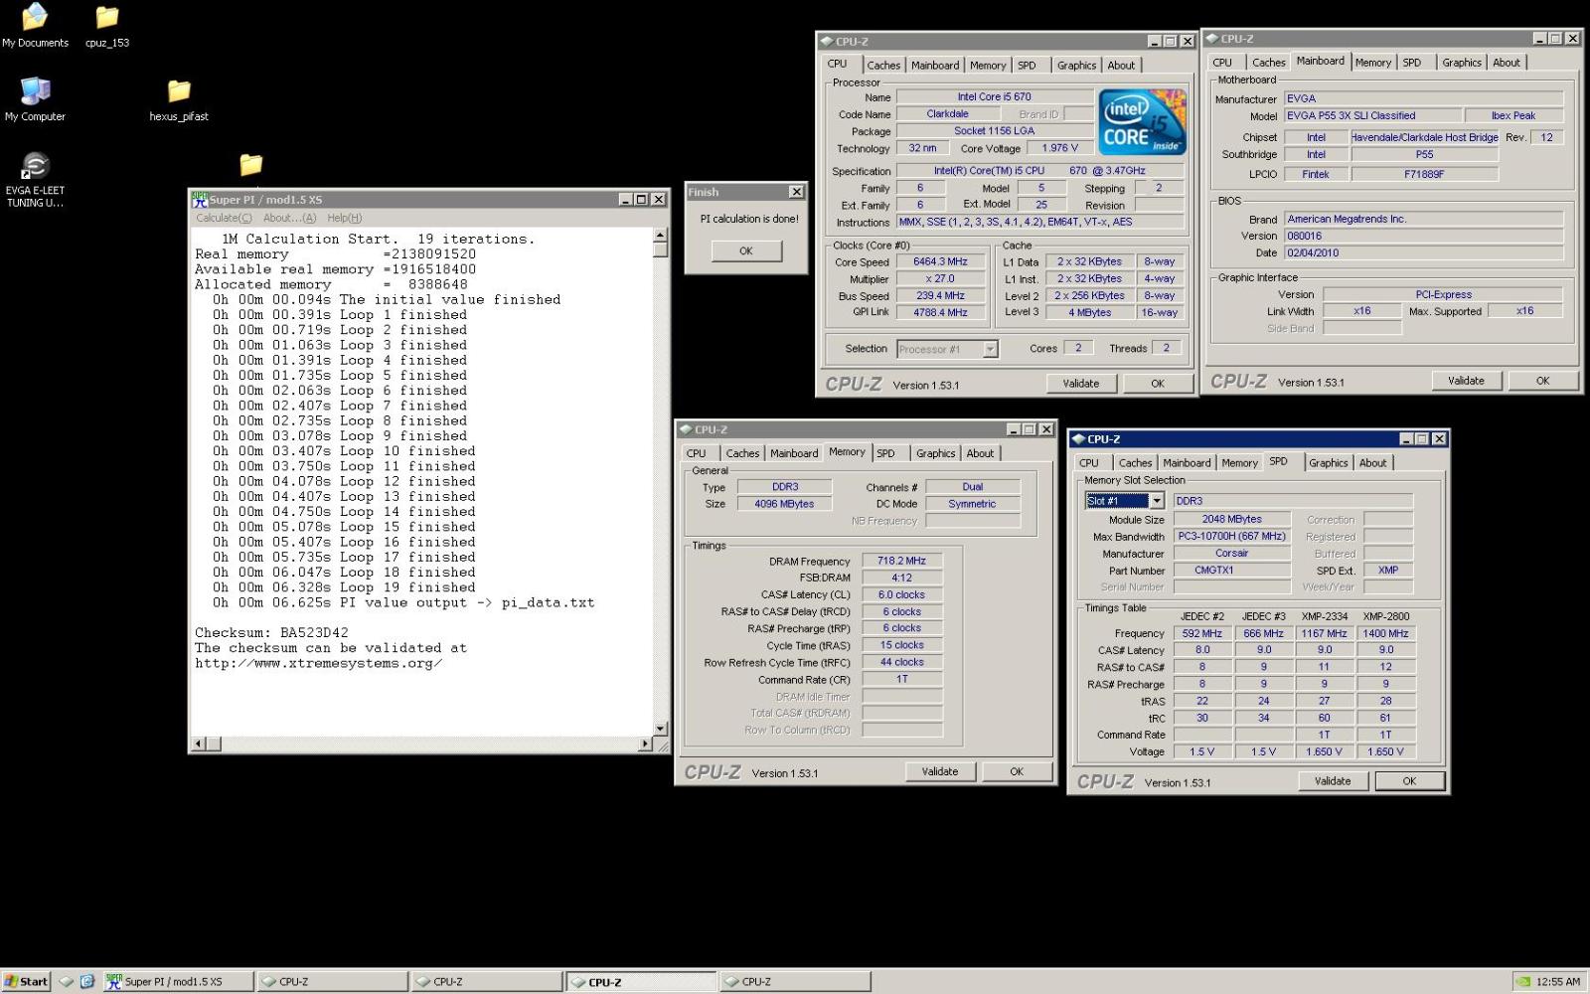Click OK in the CPU-Z SPD window
This screenshot has width=1590, height=994.
pos(1409,781)
